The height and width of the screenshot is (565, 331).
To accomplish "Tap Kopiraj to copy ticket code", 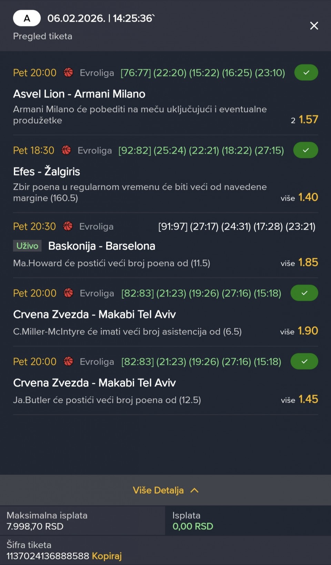I will [107, 556].
